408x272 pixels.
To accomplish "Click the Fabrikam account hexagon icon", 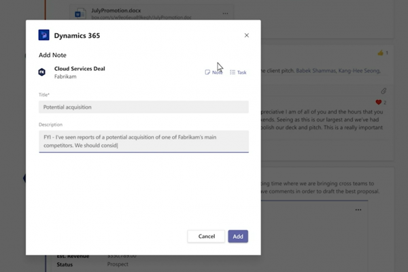I will tap(42, 72).
